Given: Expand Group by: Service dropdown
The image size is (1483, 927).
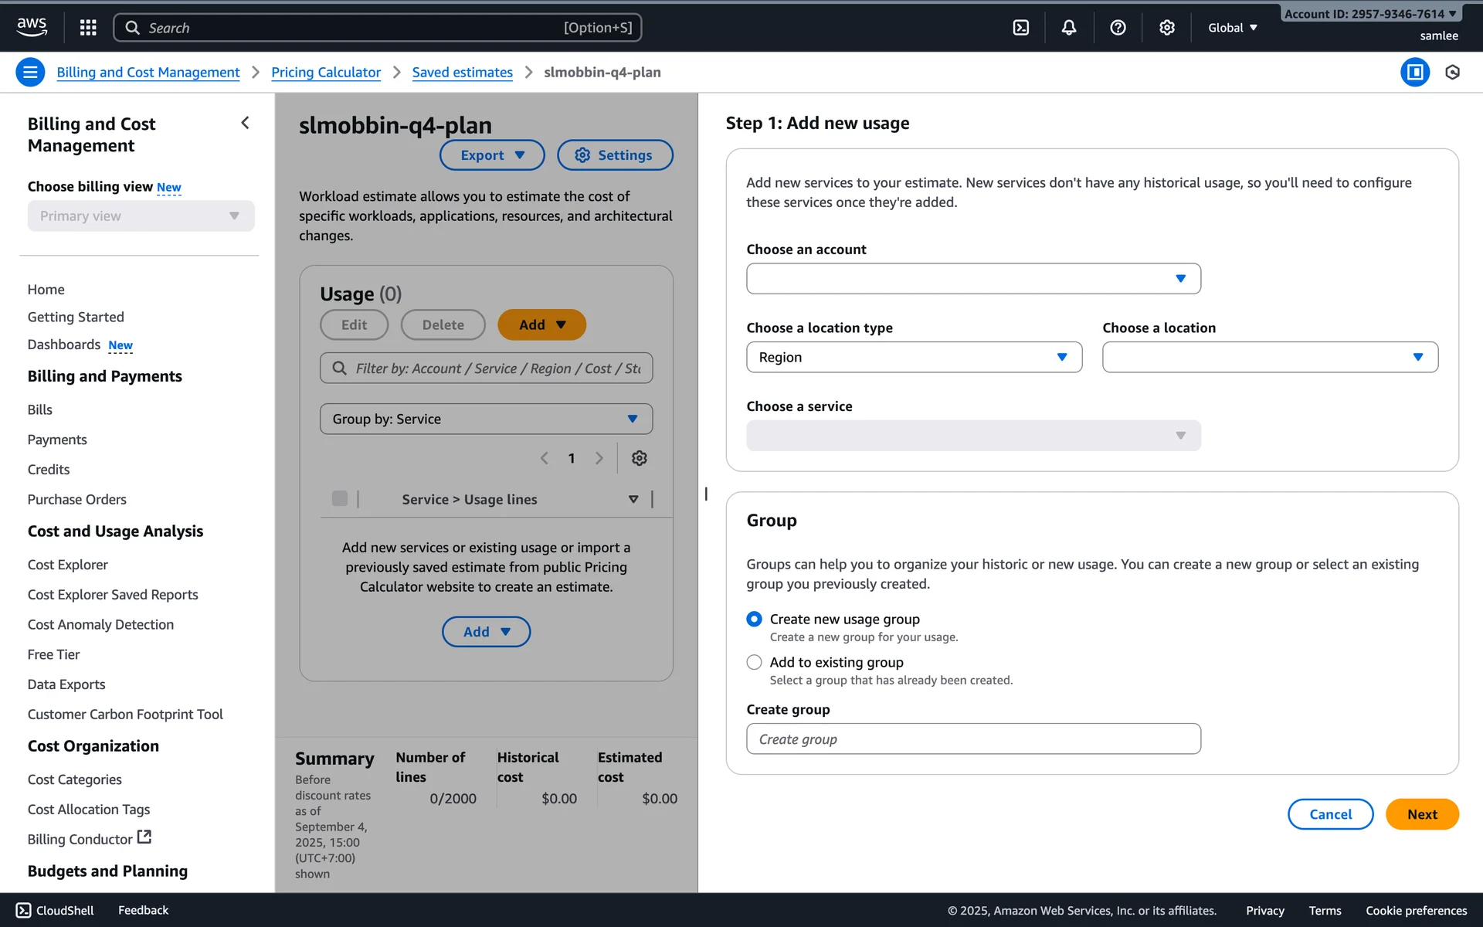Looking at the screenshot, I should tap(485, 419).
